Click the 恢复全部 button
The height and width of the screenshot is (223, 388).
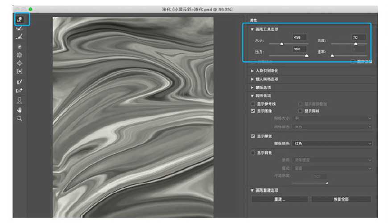pyautogui.click(x=341, y=199)
